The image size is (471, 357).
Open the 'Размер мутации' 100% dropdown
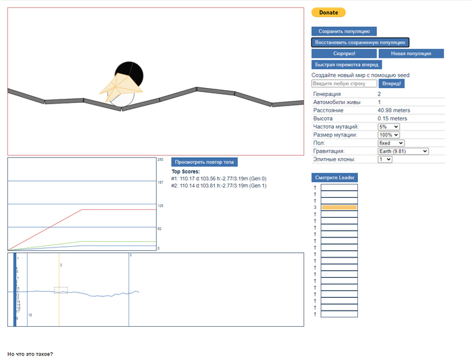pos(388,135)
